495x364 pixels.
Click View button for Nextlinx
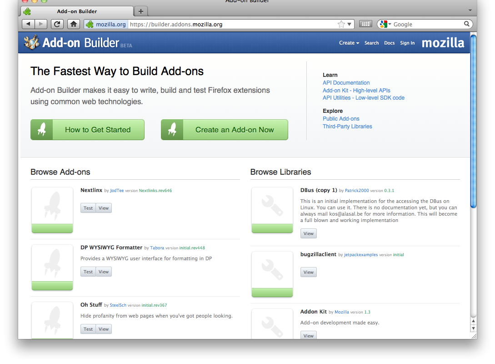(104, 208)
